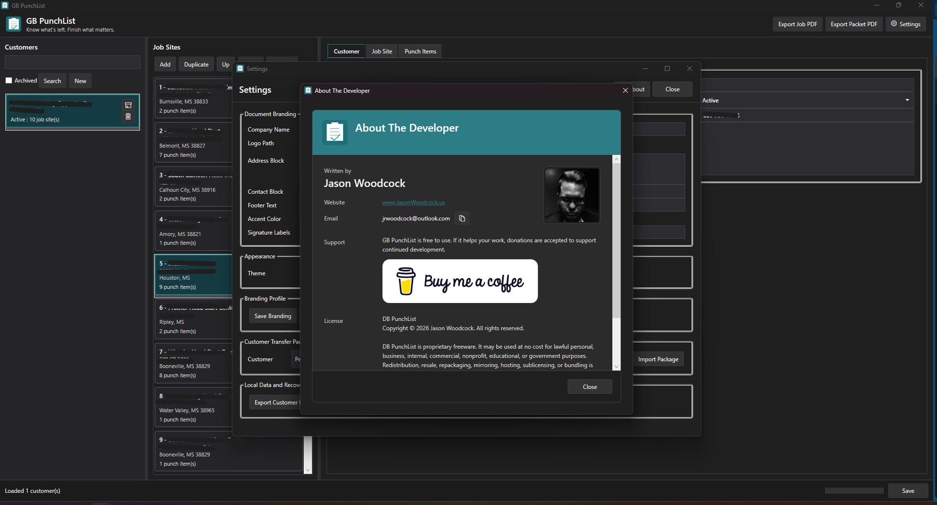
Task: Click the jrwoodcock@outlook.com email text
Action: click(416, 219)
